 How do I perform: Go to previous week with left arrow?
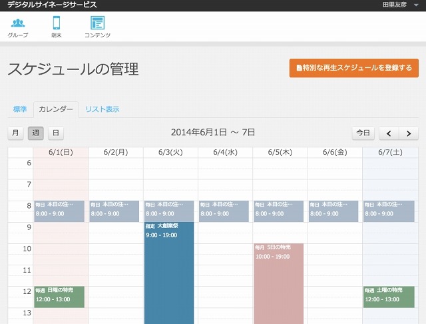389,133
